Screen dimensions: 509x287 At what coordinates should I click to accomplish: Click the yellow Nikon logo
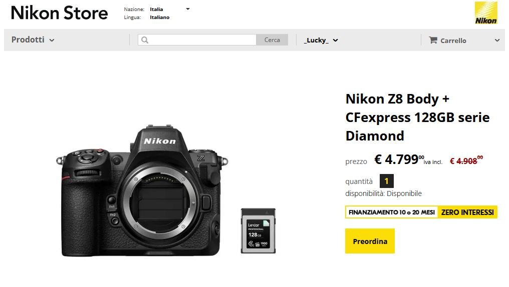[x=486, y=13]
